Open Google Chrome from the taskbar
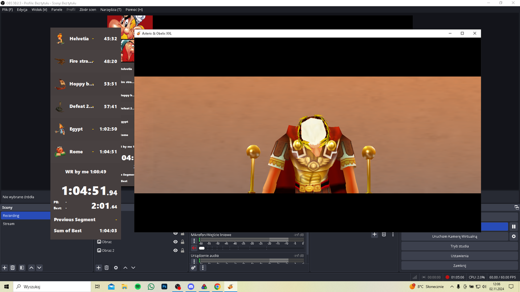This screenshot has height=292, width=520. (x=217, y=287)
